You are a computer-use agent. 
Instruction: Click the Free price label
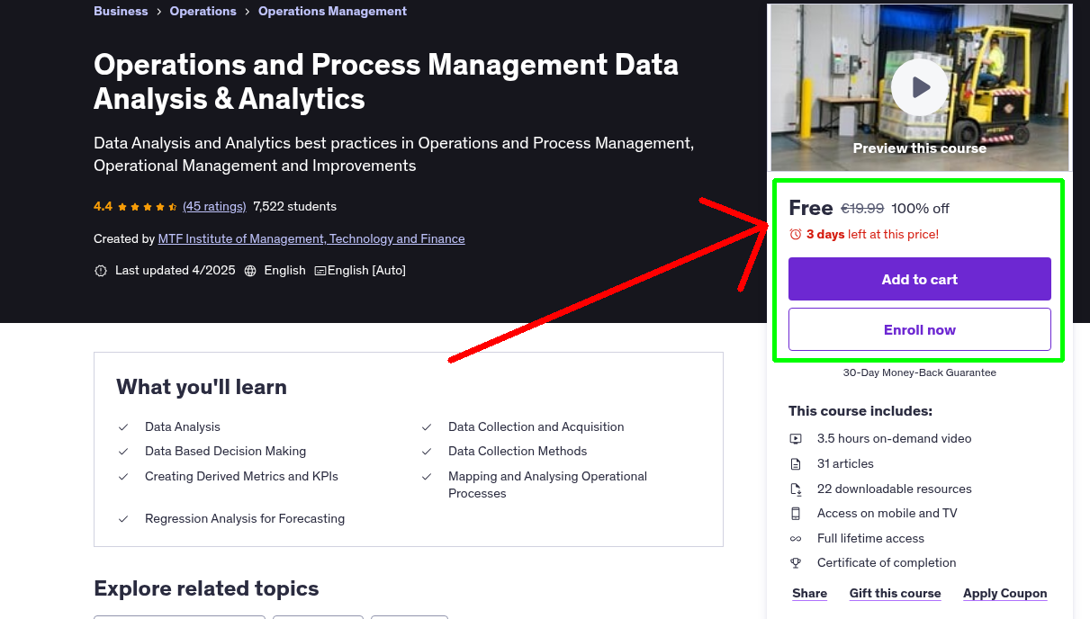click(x=811, y=208)
